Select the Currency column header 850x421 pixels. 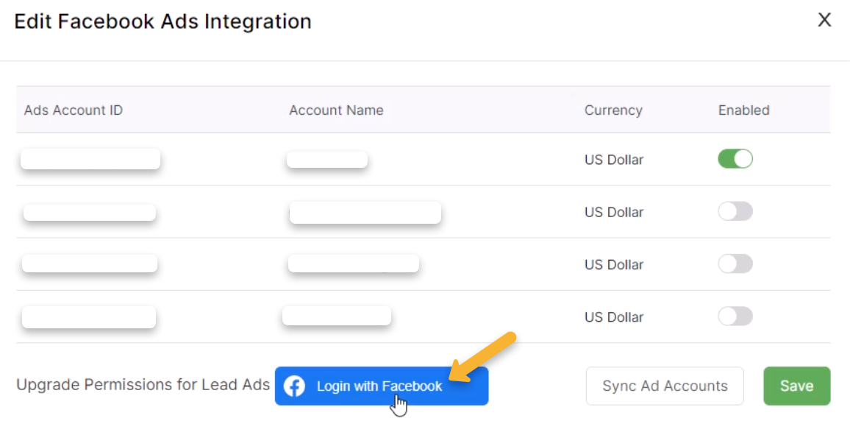[x=613, y=110]
